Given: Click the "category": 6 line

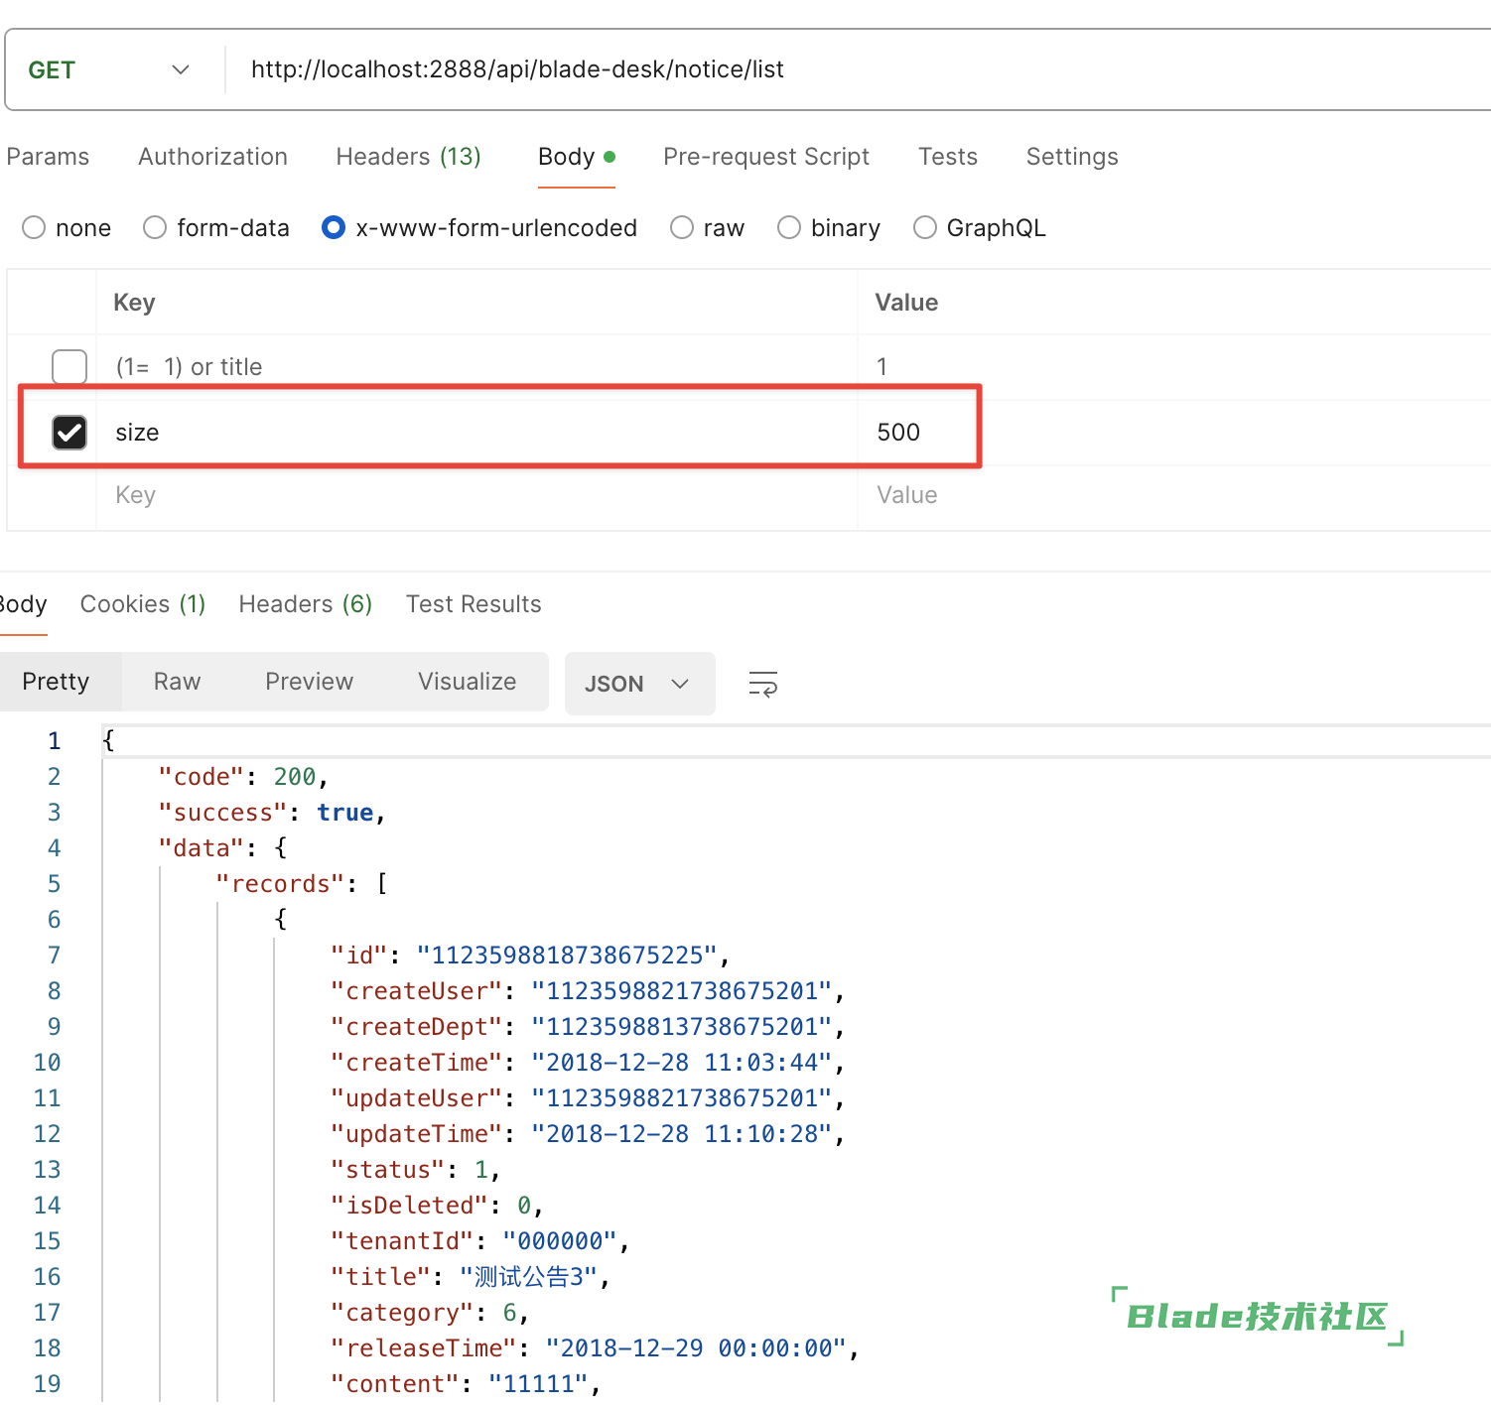Looking at the screenshot, I should pyautogui.click(x=430, y=1313).
